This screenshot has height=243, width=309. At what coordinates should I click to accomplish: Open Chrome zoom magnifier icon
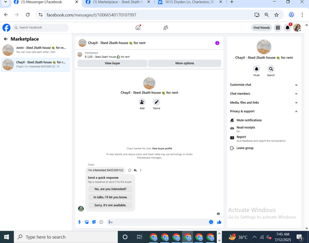pyautogui.click(x=266, y=15)
